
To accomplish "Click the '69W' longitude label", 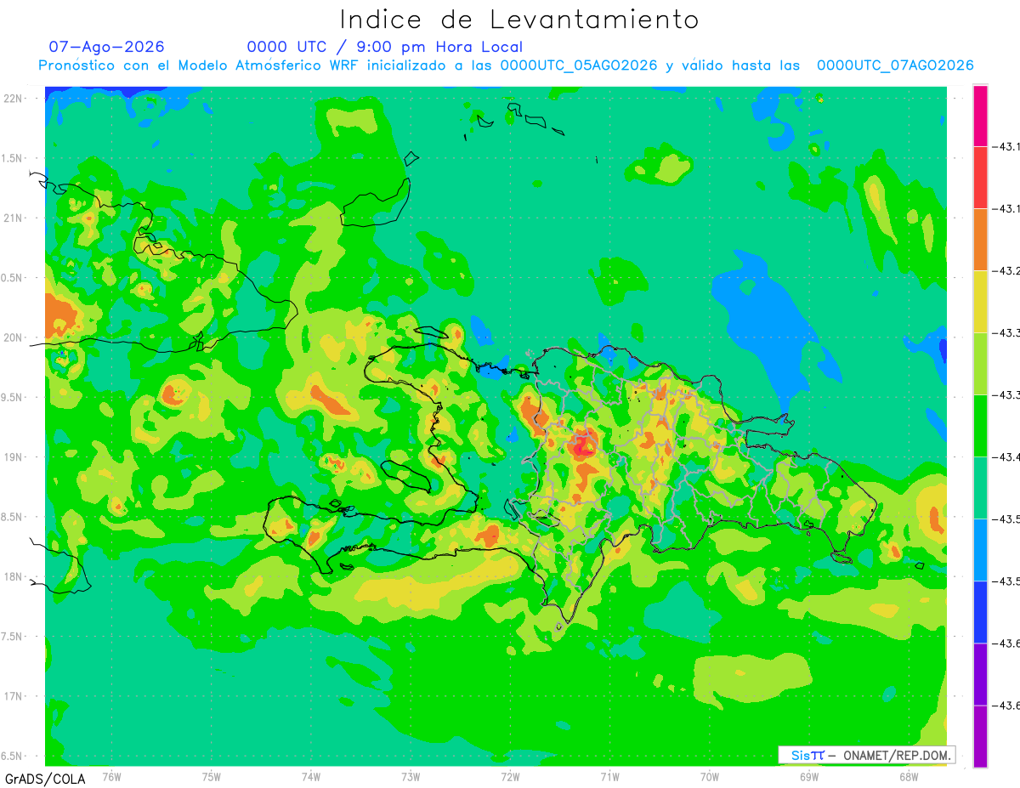I will (809, 777).
